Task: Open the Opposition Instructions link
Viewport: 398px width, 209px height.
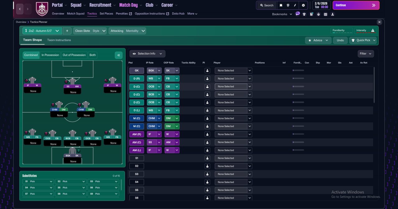Action: [x=152, y=14]
